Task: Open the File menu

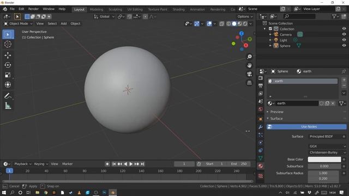Action: 12,9
